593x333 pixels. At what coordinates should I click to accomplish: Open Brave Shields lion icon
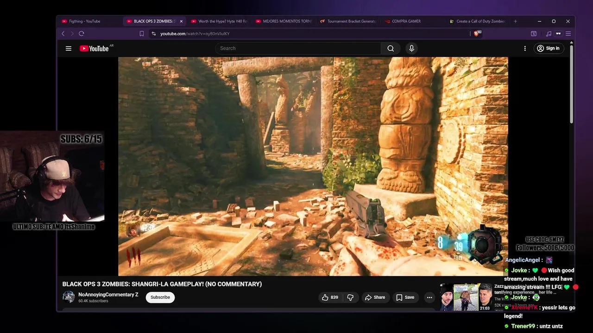click(x=477, y=33)
